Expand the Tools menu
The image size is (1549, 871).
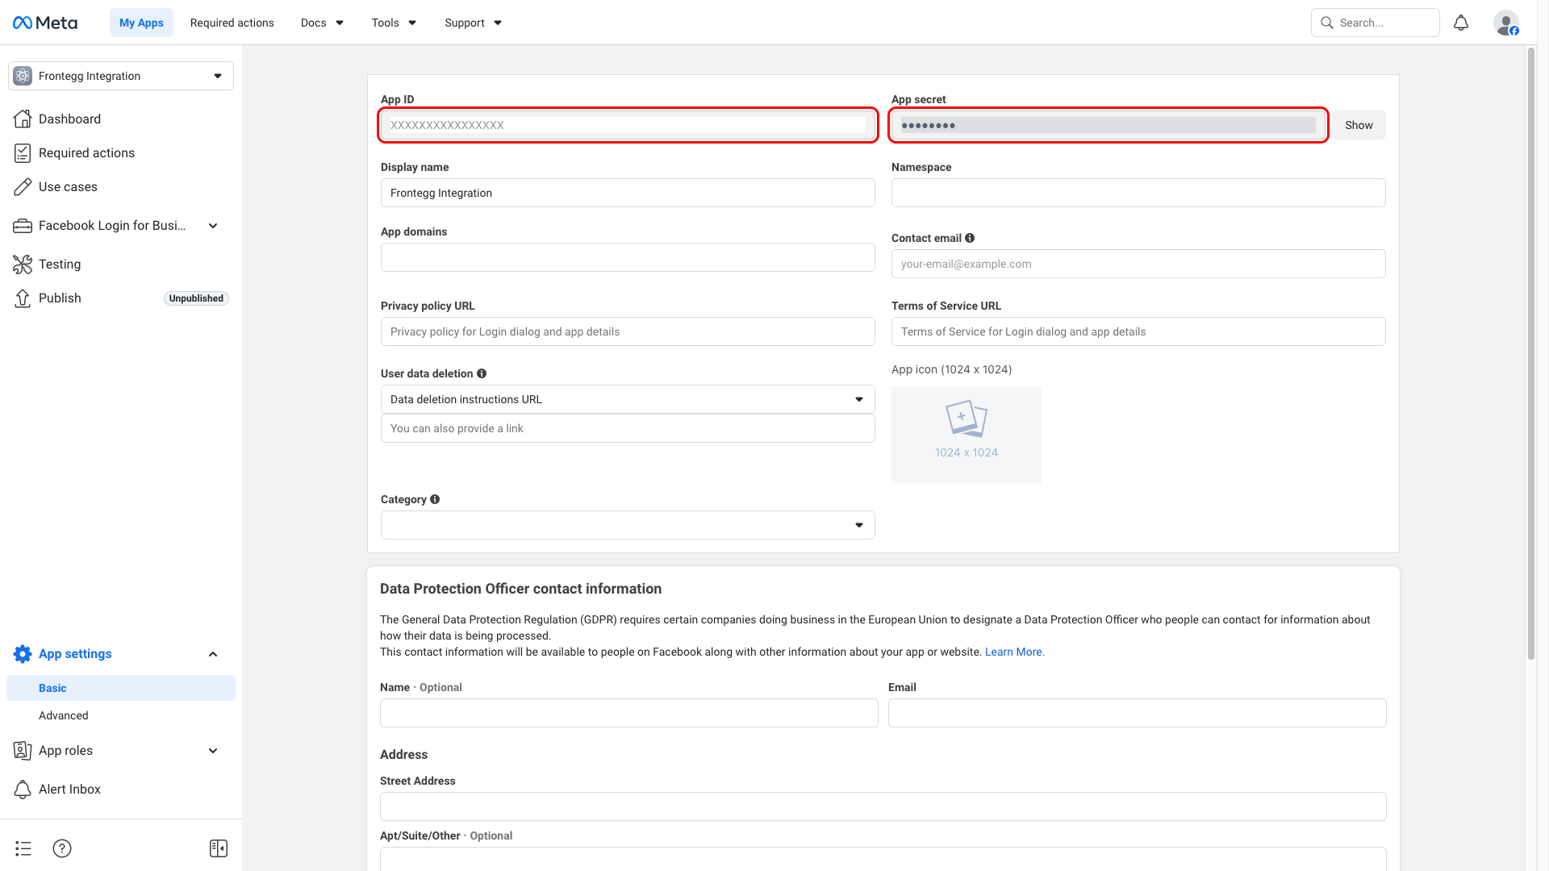(x=394, y=23)
